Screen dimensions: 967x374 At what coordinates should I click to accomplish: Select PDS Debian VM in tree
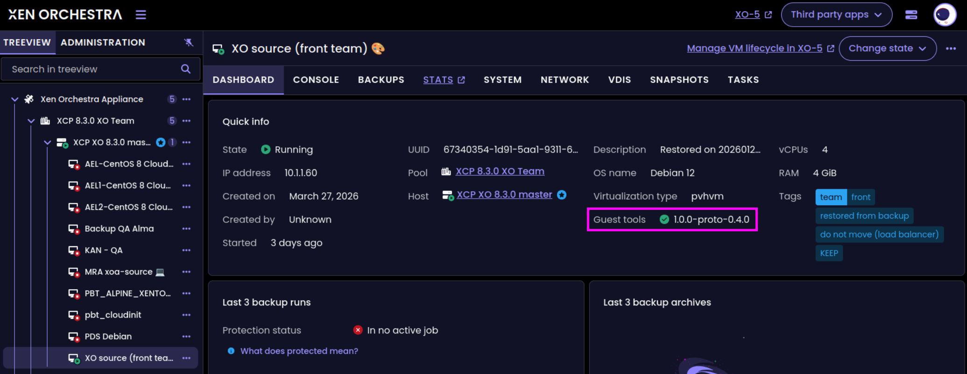pos(108,337)
